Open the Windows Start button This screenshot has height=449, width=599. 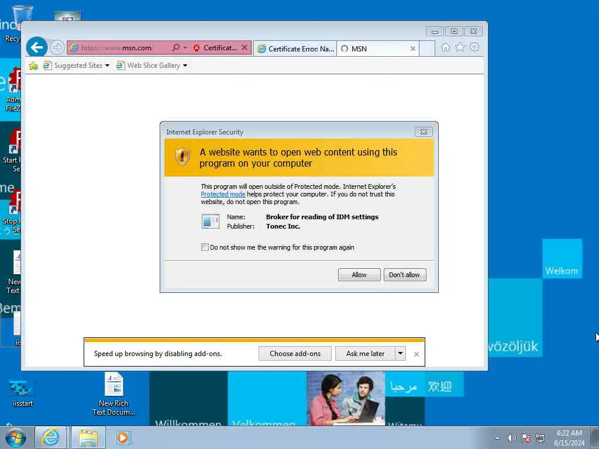[x=16, y=437]
